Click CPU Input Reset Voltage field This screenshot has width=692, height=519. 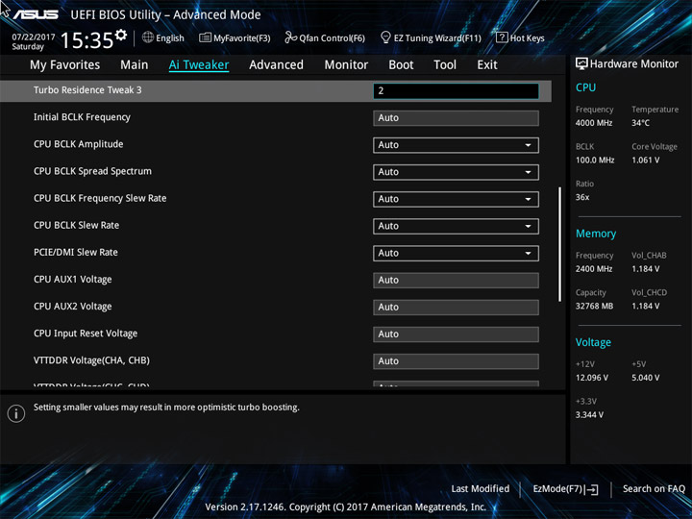pos(456,334)
